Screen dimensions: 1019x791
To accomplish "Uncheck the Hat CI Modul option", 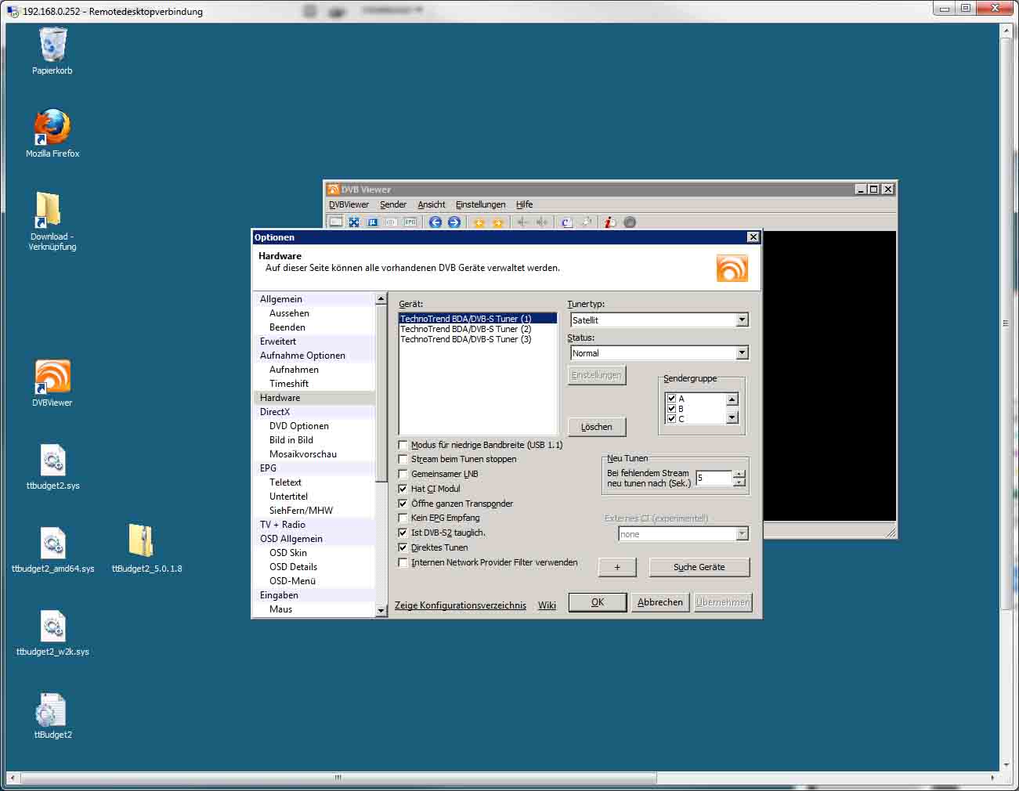I will pos(403,489).
